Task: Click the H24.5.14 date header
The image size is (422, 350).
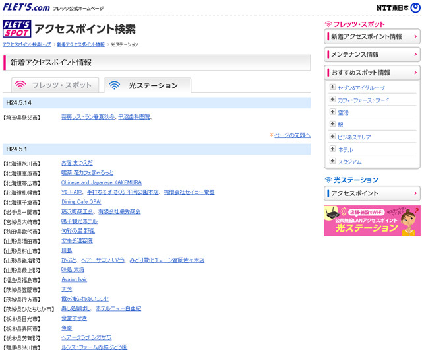Action: [x=156, y=103]
